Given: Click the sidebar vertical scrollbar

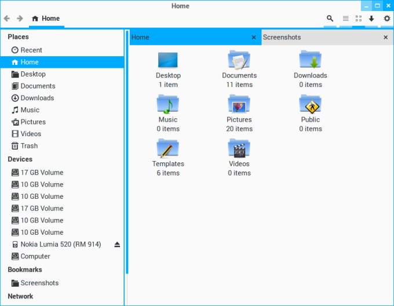Looking at the screenshot, I should [127, 152].
